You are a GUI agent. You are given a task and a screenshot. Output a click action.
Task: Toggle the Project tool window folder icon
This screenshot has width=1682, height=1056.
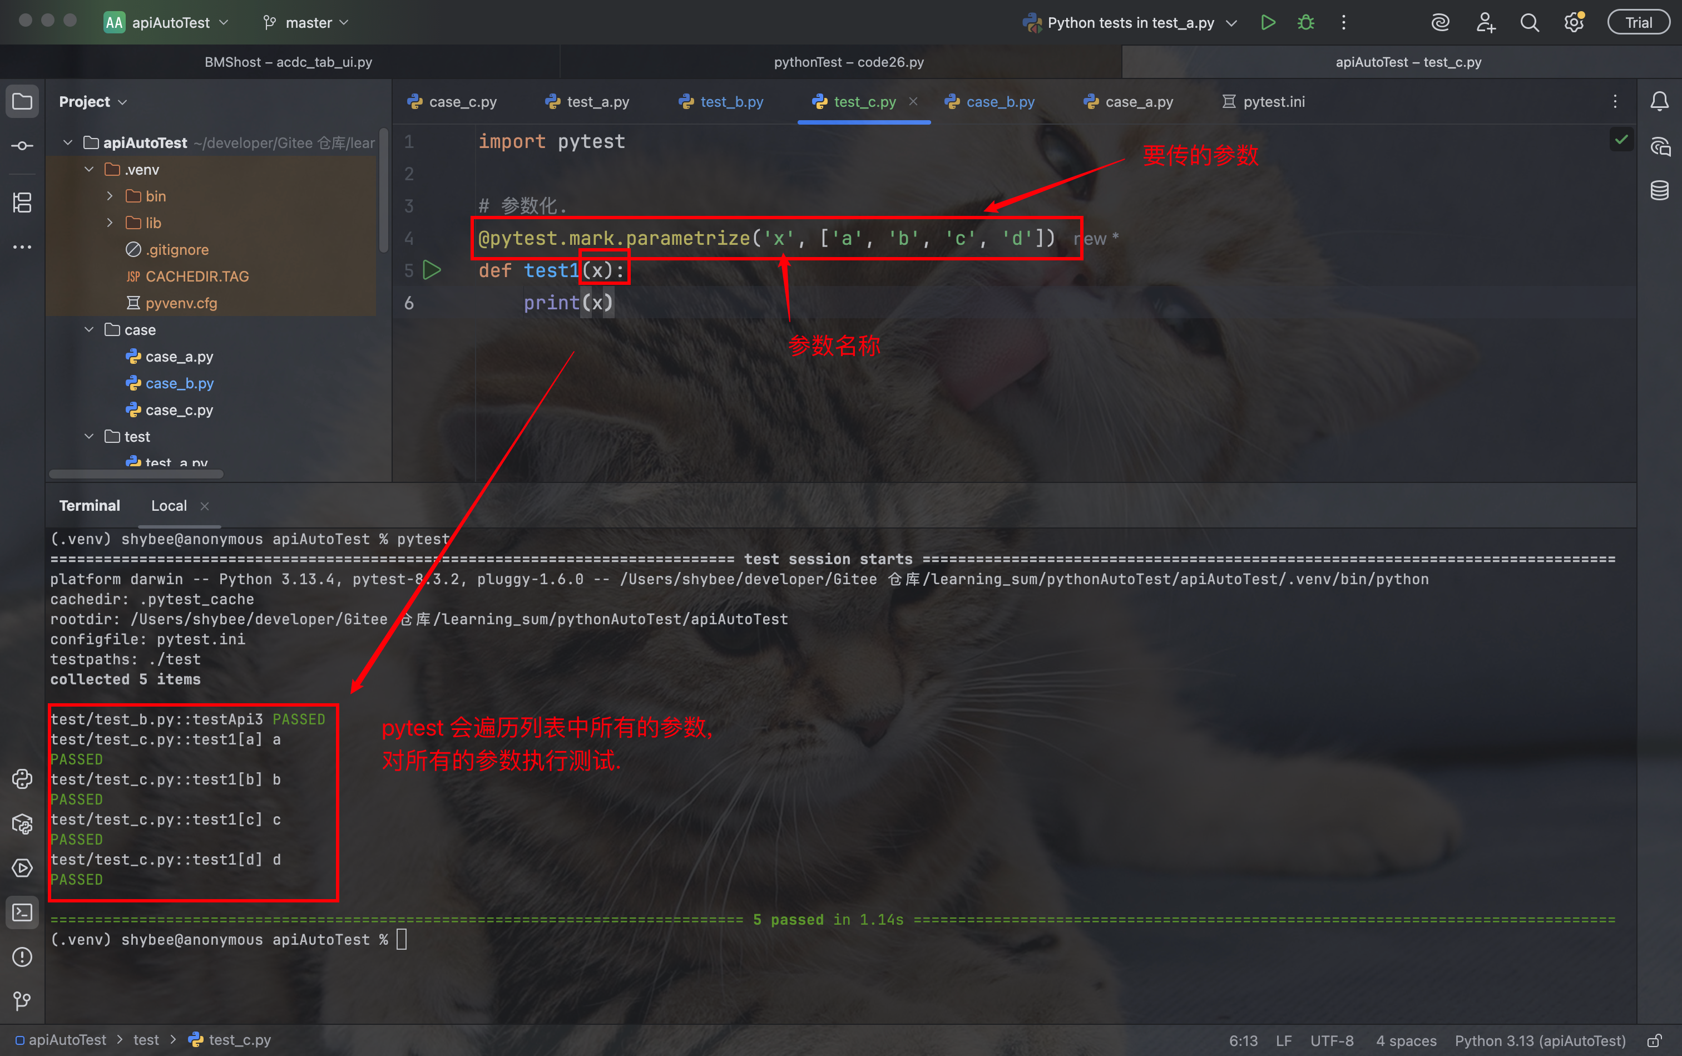pyautogui.click(x=22, y=102)
